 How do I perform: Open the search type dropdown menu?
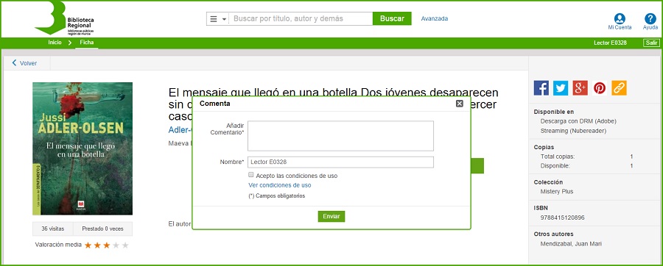click(218, 18)
